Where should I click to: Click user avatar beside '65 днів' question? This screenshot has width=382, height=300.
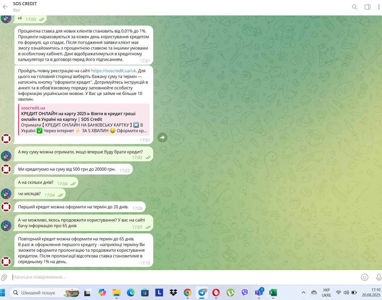pyautogui.click(x=6, y=226)
